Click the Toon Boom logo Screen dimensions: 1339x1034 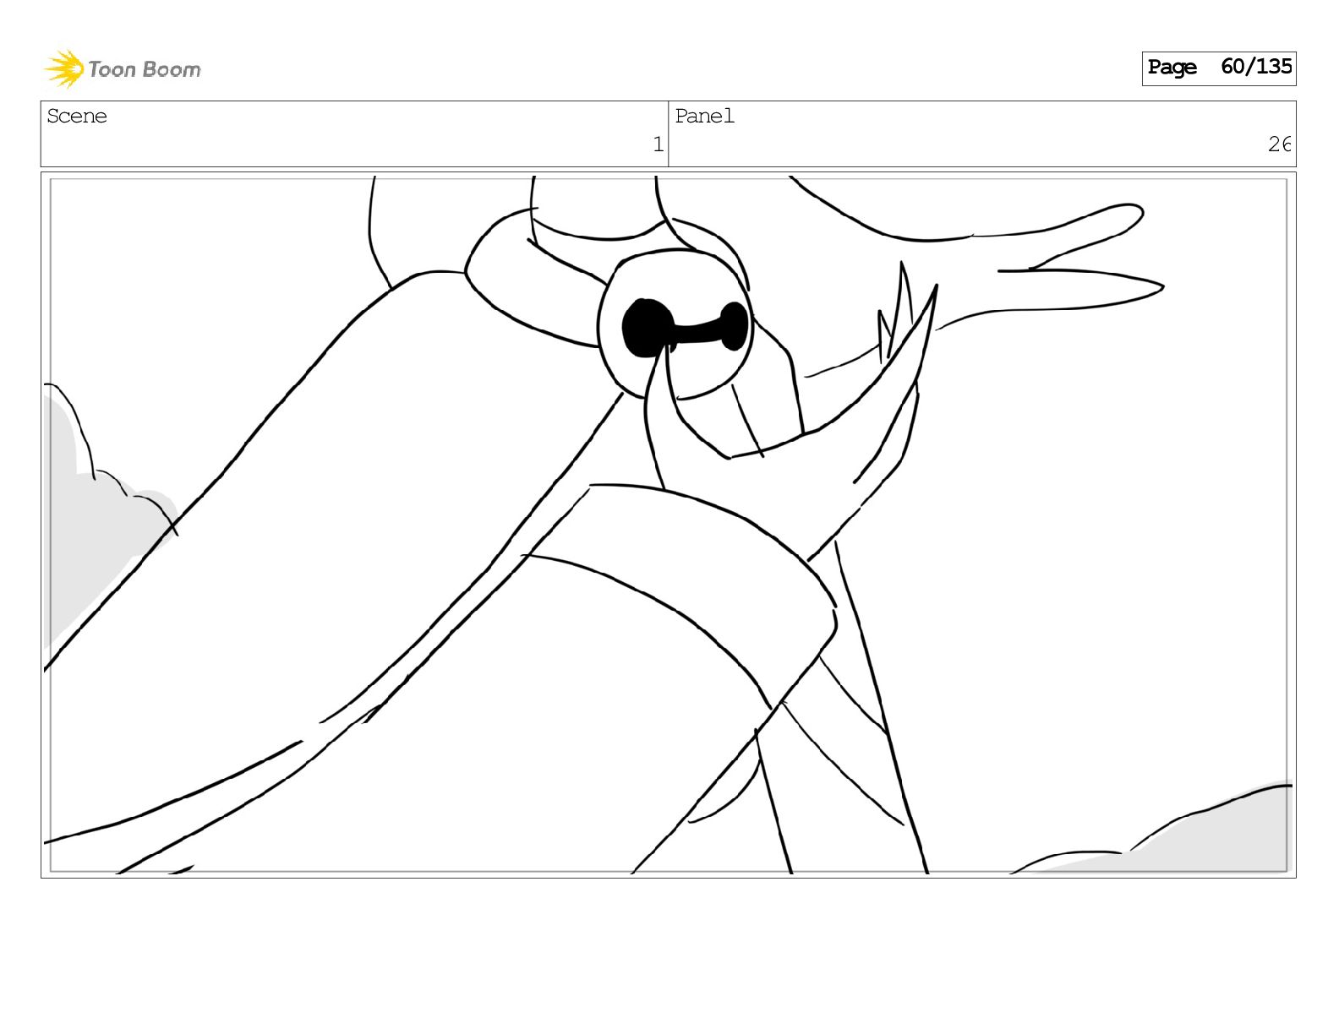click(x=123, y=68)
